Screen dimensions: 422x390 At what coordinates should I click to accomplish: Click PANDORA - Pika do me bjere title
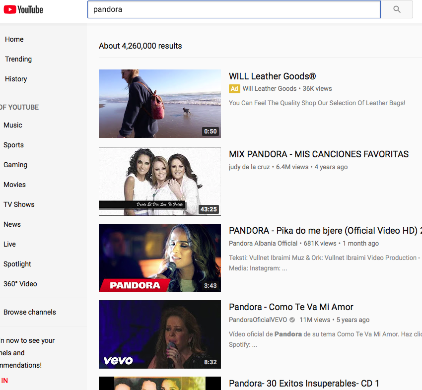tap(325, 231)
